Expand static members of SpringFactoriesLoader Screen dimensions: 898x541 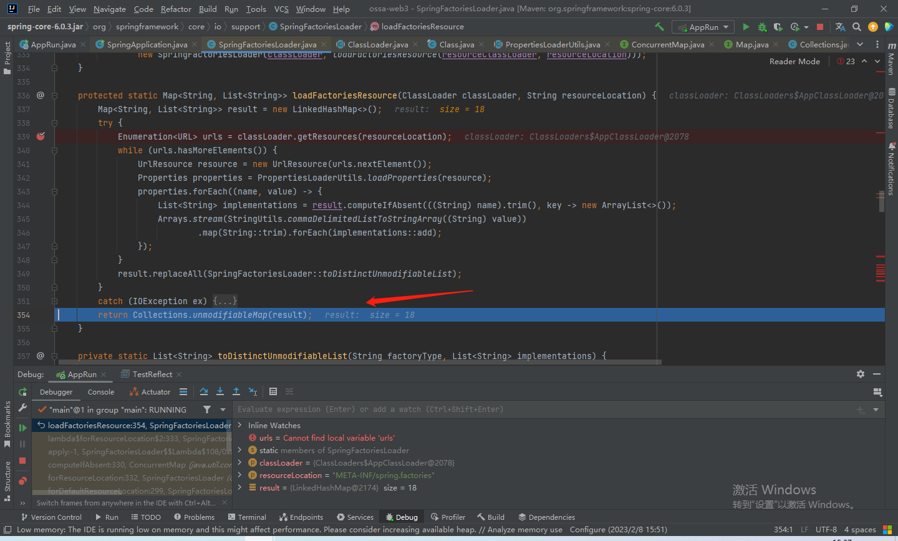click(x=239, y=450)
